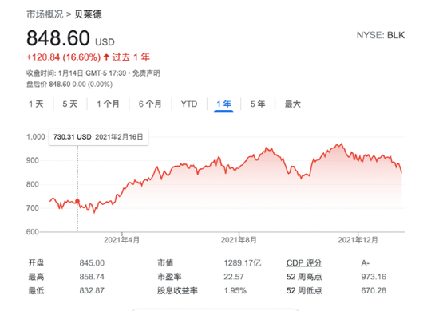Click the CDP score value A-
439x311 pixels.
point(366,263)
